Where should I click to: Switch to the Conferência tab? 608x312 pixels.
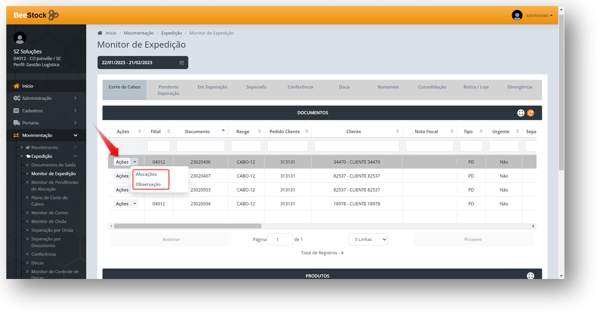pos(300,87)
